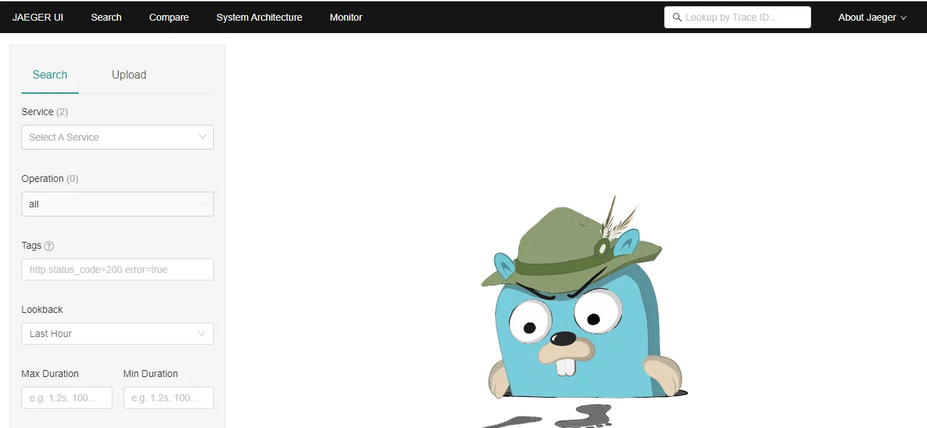Viewport: 927px width, 428px height.
Task: Click the Lookup by Trace ID field
Action: (737, 17)
